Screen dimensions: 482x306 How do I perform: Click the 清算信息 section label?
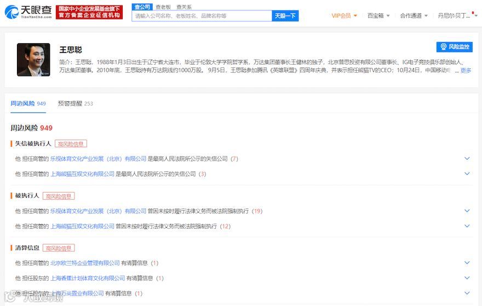(27, 247)
